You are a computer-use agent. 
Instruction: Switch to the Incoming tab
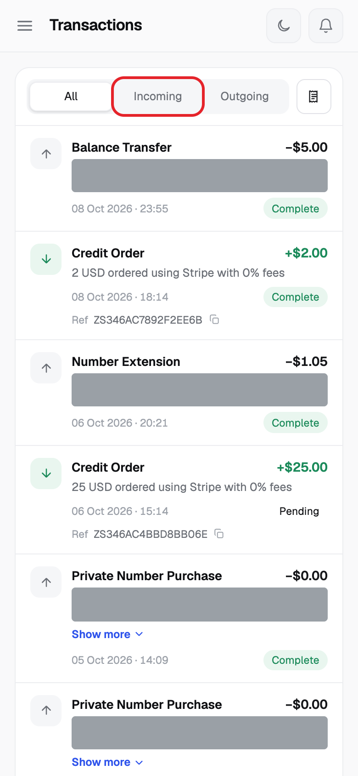click(158, 97)
